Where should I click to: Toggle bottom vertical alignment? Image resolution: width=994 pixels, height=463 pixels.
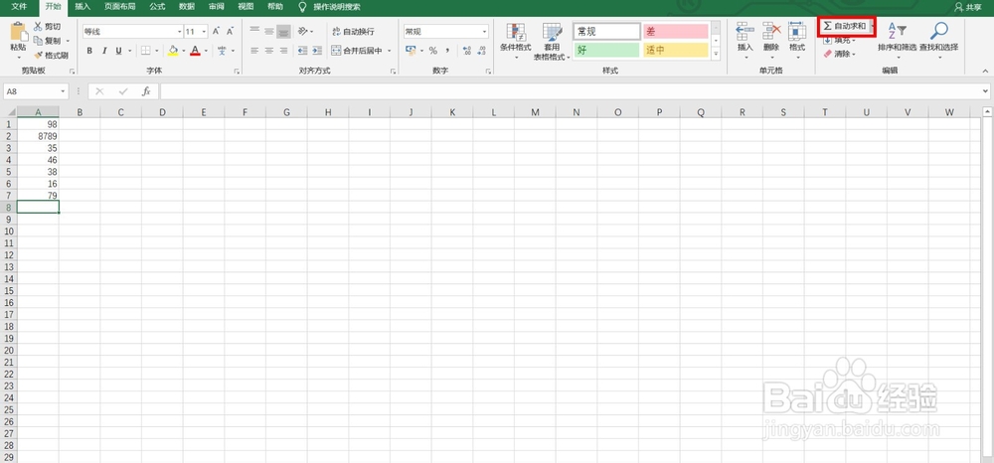(x=283, y=31)
